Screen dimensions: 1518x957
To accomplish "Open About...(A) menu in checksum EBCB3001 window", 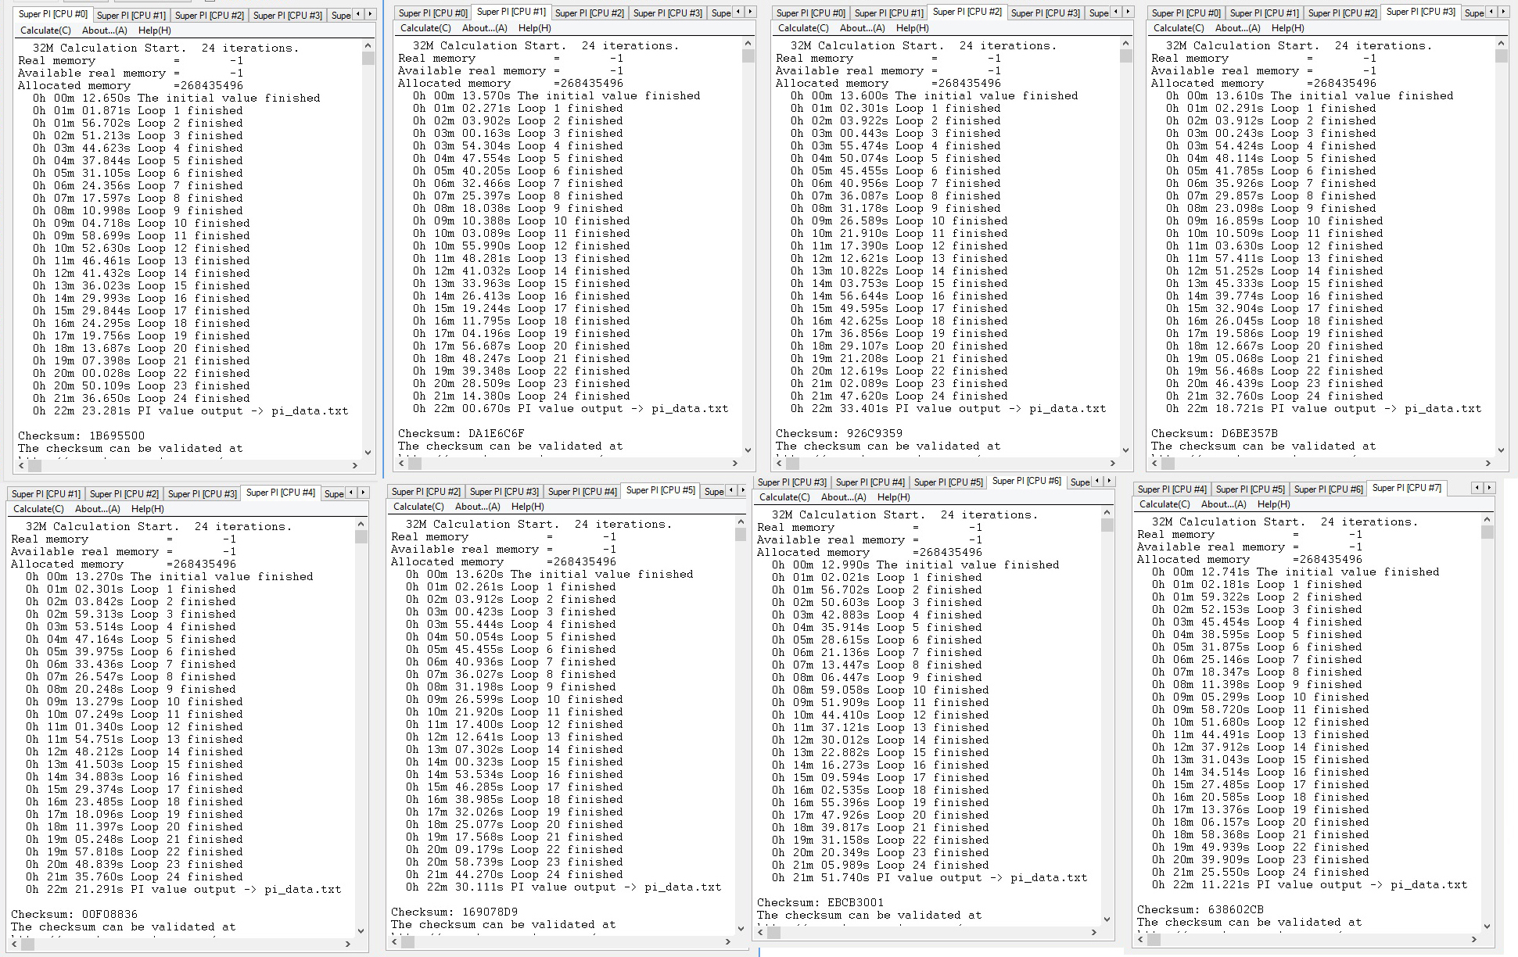I will [x=842, y=497].
